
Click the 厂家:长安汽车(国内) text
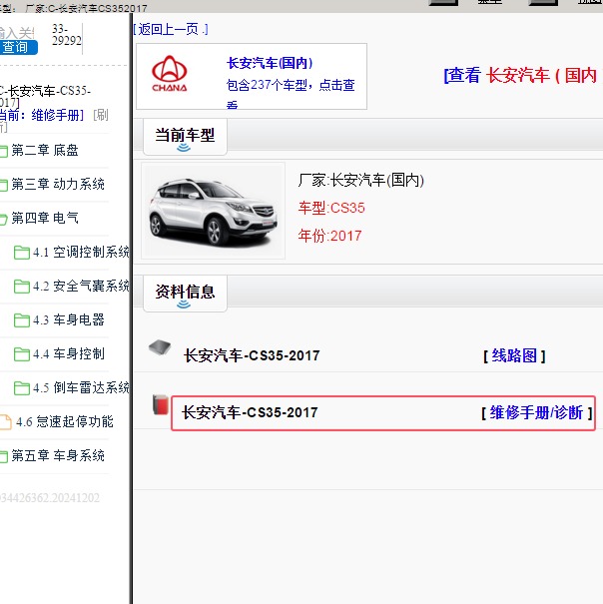[361, 180]
